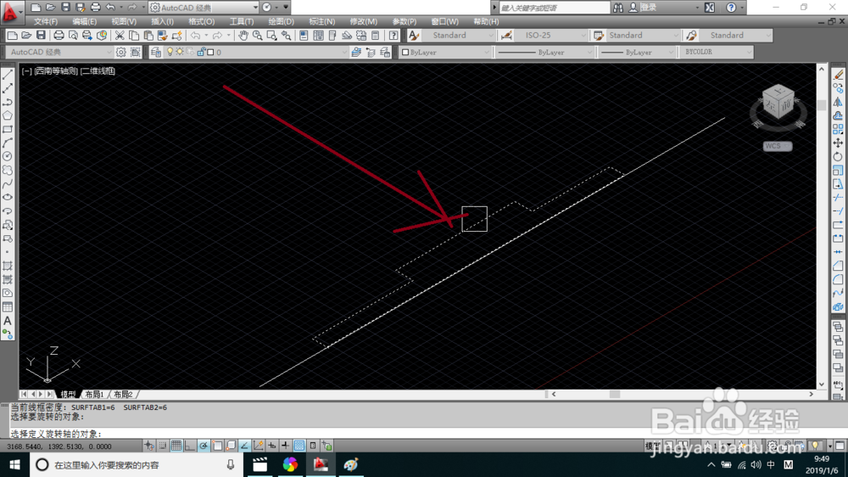Click the WCS coordinate system button
The width and height of the screenshot is (848, 477).
point(777,146)
